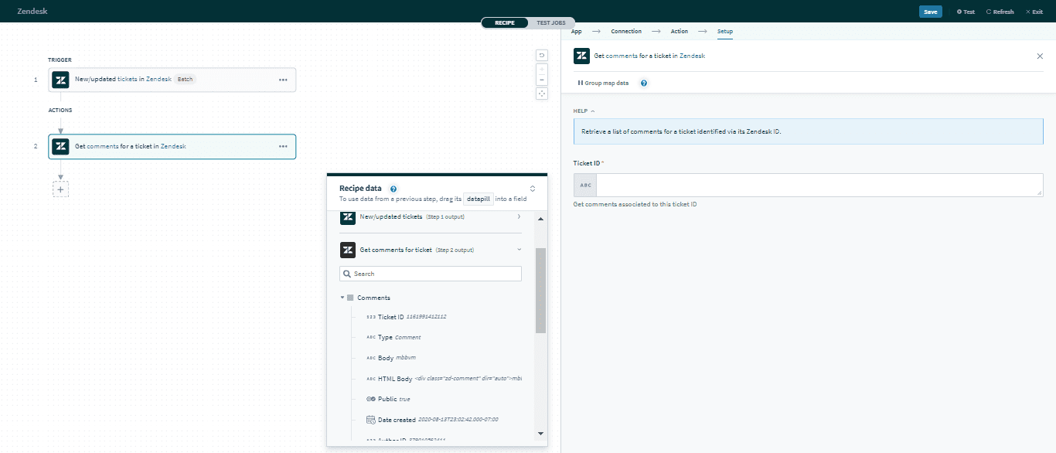The image size is (1056, 453).
Task: Click the Refresh button in the header
Action: pyautogui.click(x=1000, y=12)
